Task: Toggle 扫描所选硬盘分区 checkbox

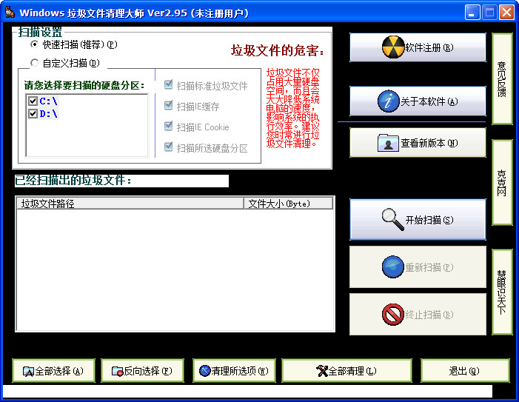Action: point(169,147)
